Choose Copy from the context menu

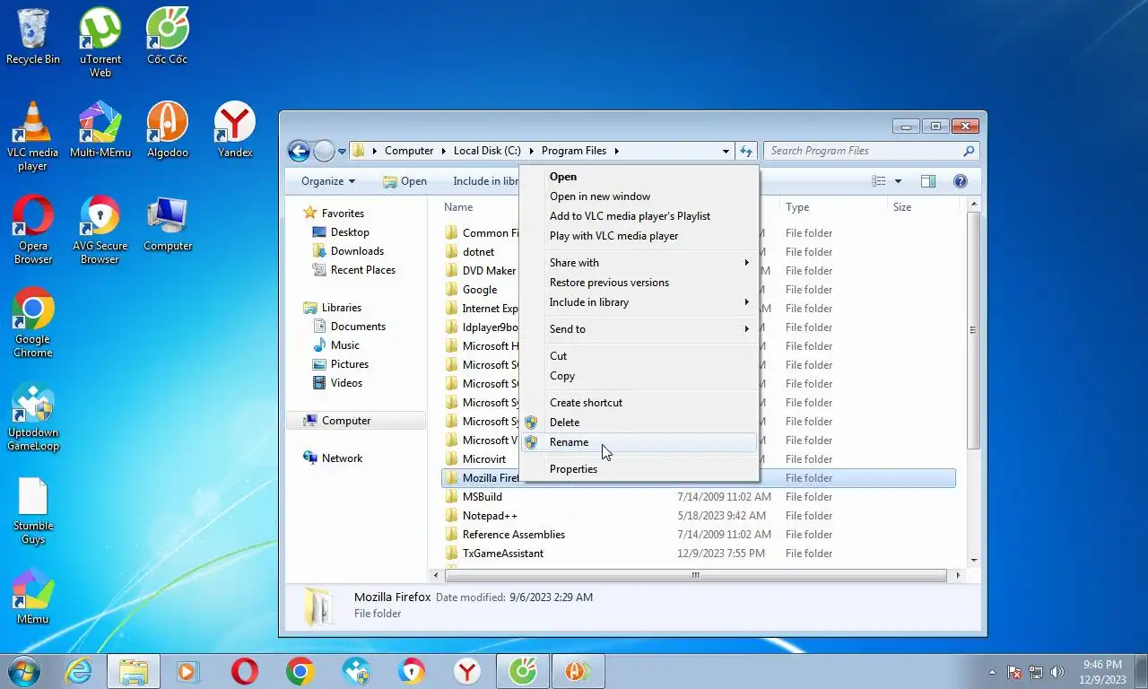pyautogui.click(x=639, y=376)
